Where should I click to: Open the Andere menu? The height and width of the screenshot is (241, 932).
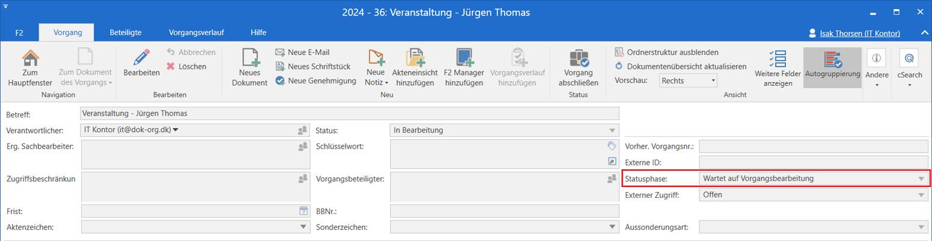[x=877, y=68]
